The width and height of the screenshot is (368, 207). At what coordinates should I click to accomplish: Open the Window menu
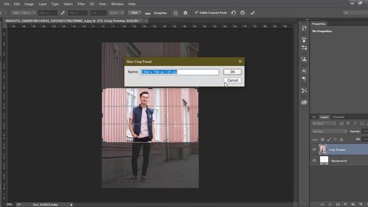pyautogui.click(x=117, y=4)
